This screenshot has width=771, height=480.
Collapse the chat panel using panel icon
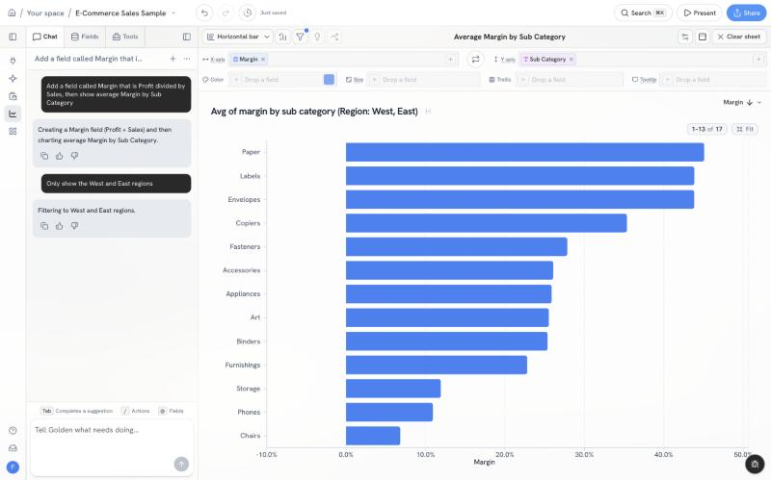(x=187, y=37)
